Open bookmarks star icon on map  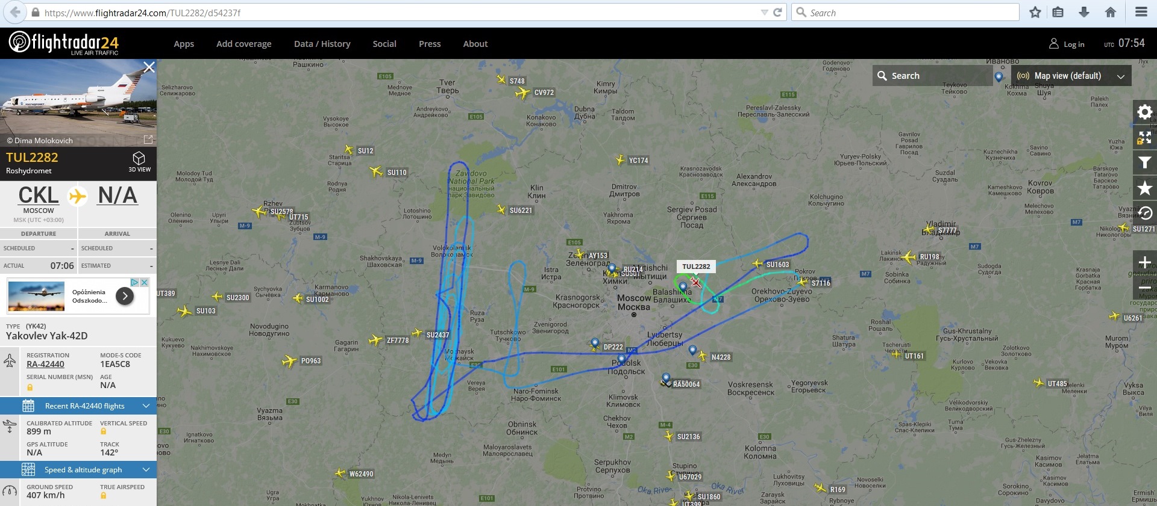click(1144, 188)
